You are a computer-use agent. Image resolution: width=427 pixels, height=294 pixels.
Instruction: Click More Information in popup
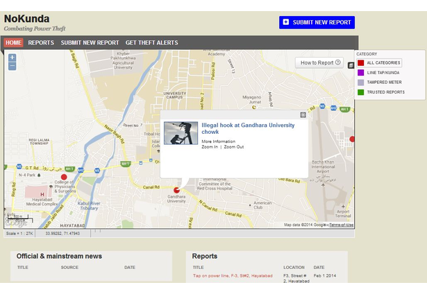pos(218,141)
